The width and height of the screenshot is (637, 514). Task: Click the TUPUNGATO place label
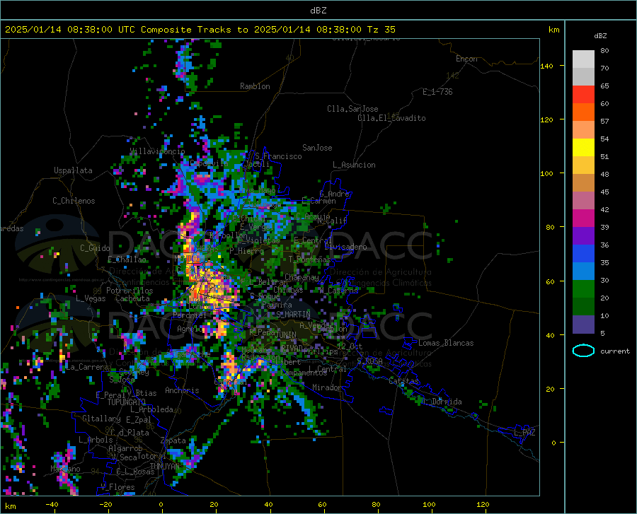127,402
